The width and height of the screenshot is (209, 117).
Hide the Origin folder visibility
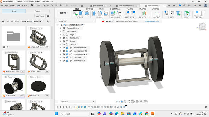[64, 35]
